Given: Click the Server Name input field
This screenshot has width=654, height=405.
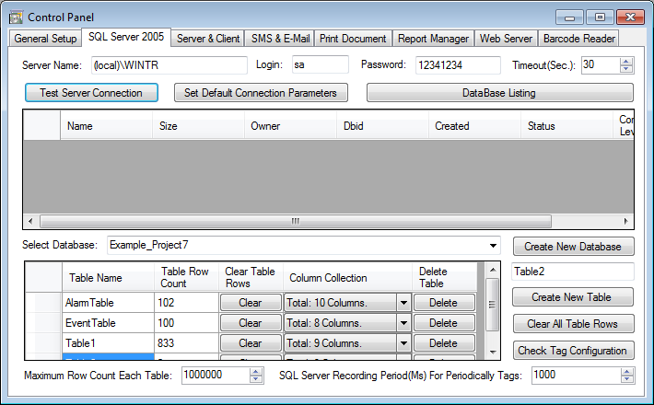Looking at the screenshot, I should 169,64.
